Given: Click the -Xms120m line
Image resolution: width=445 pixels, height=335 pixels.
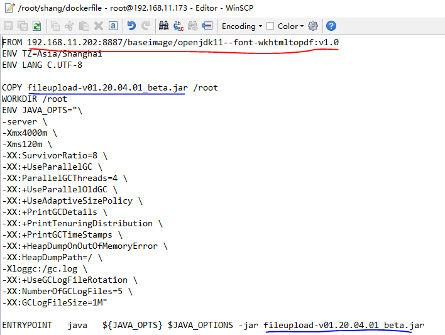Looking at the screenshot, I should pyautogui.click(x=27, y=144).
